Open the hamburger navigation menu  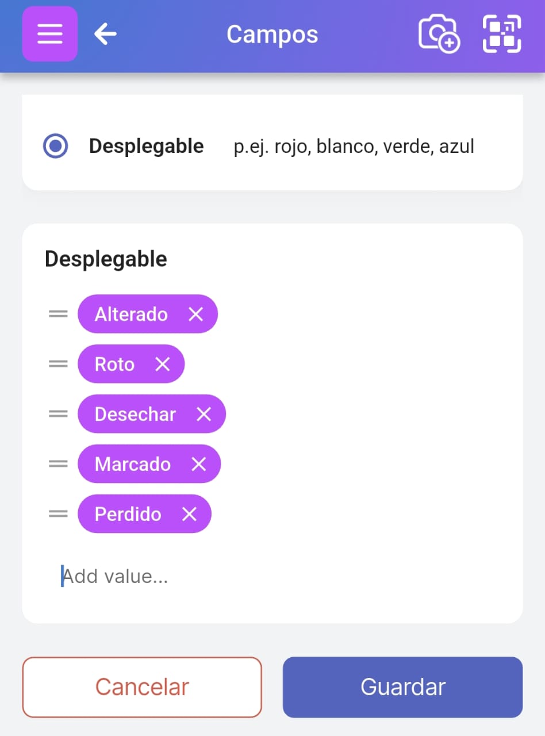49,33
